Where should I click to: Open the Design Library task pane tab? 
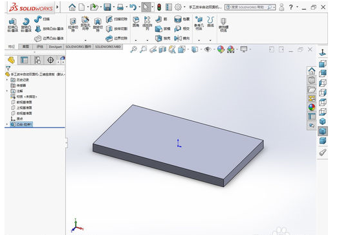pyautogui.click(x=312, y=80)
